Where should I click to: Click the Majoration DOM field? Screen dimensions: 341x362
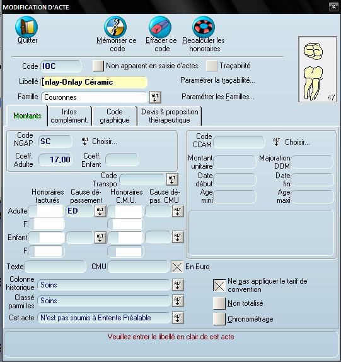312,162
